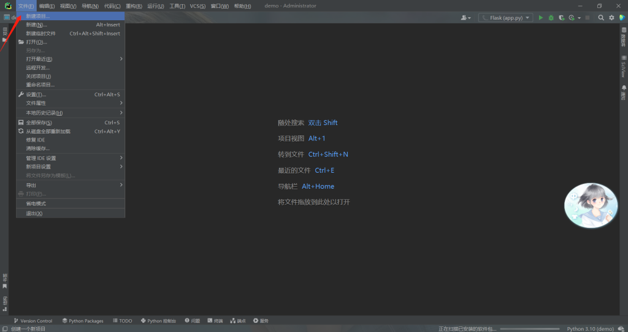Image resolution: width=628 pixels, height=332 pixels.
Task: Open the Version Control tool window
Action: [33, 321]
